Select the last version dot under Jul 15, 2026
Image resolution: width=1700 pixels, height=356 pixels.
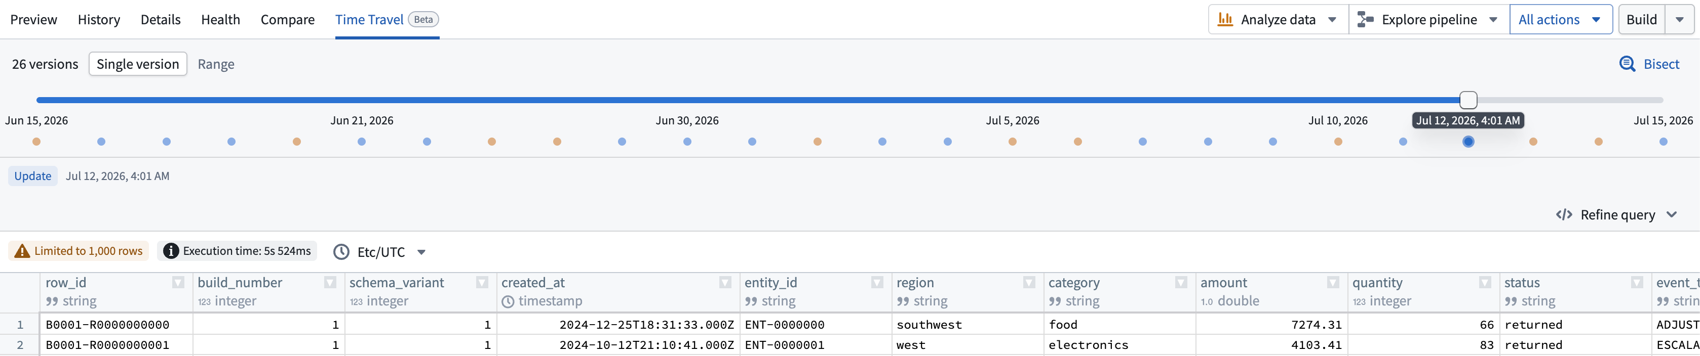[x=1663, y=142]
